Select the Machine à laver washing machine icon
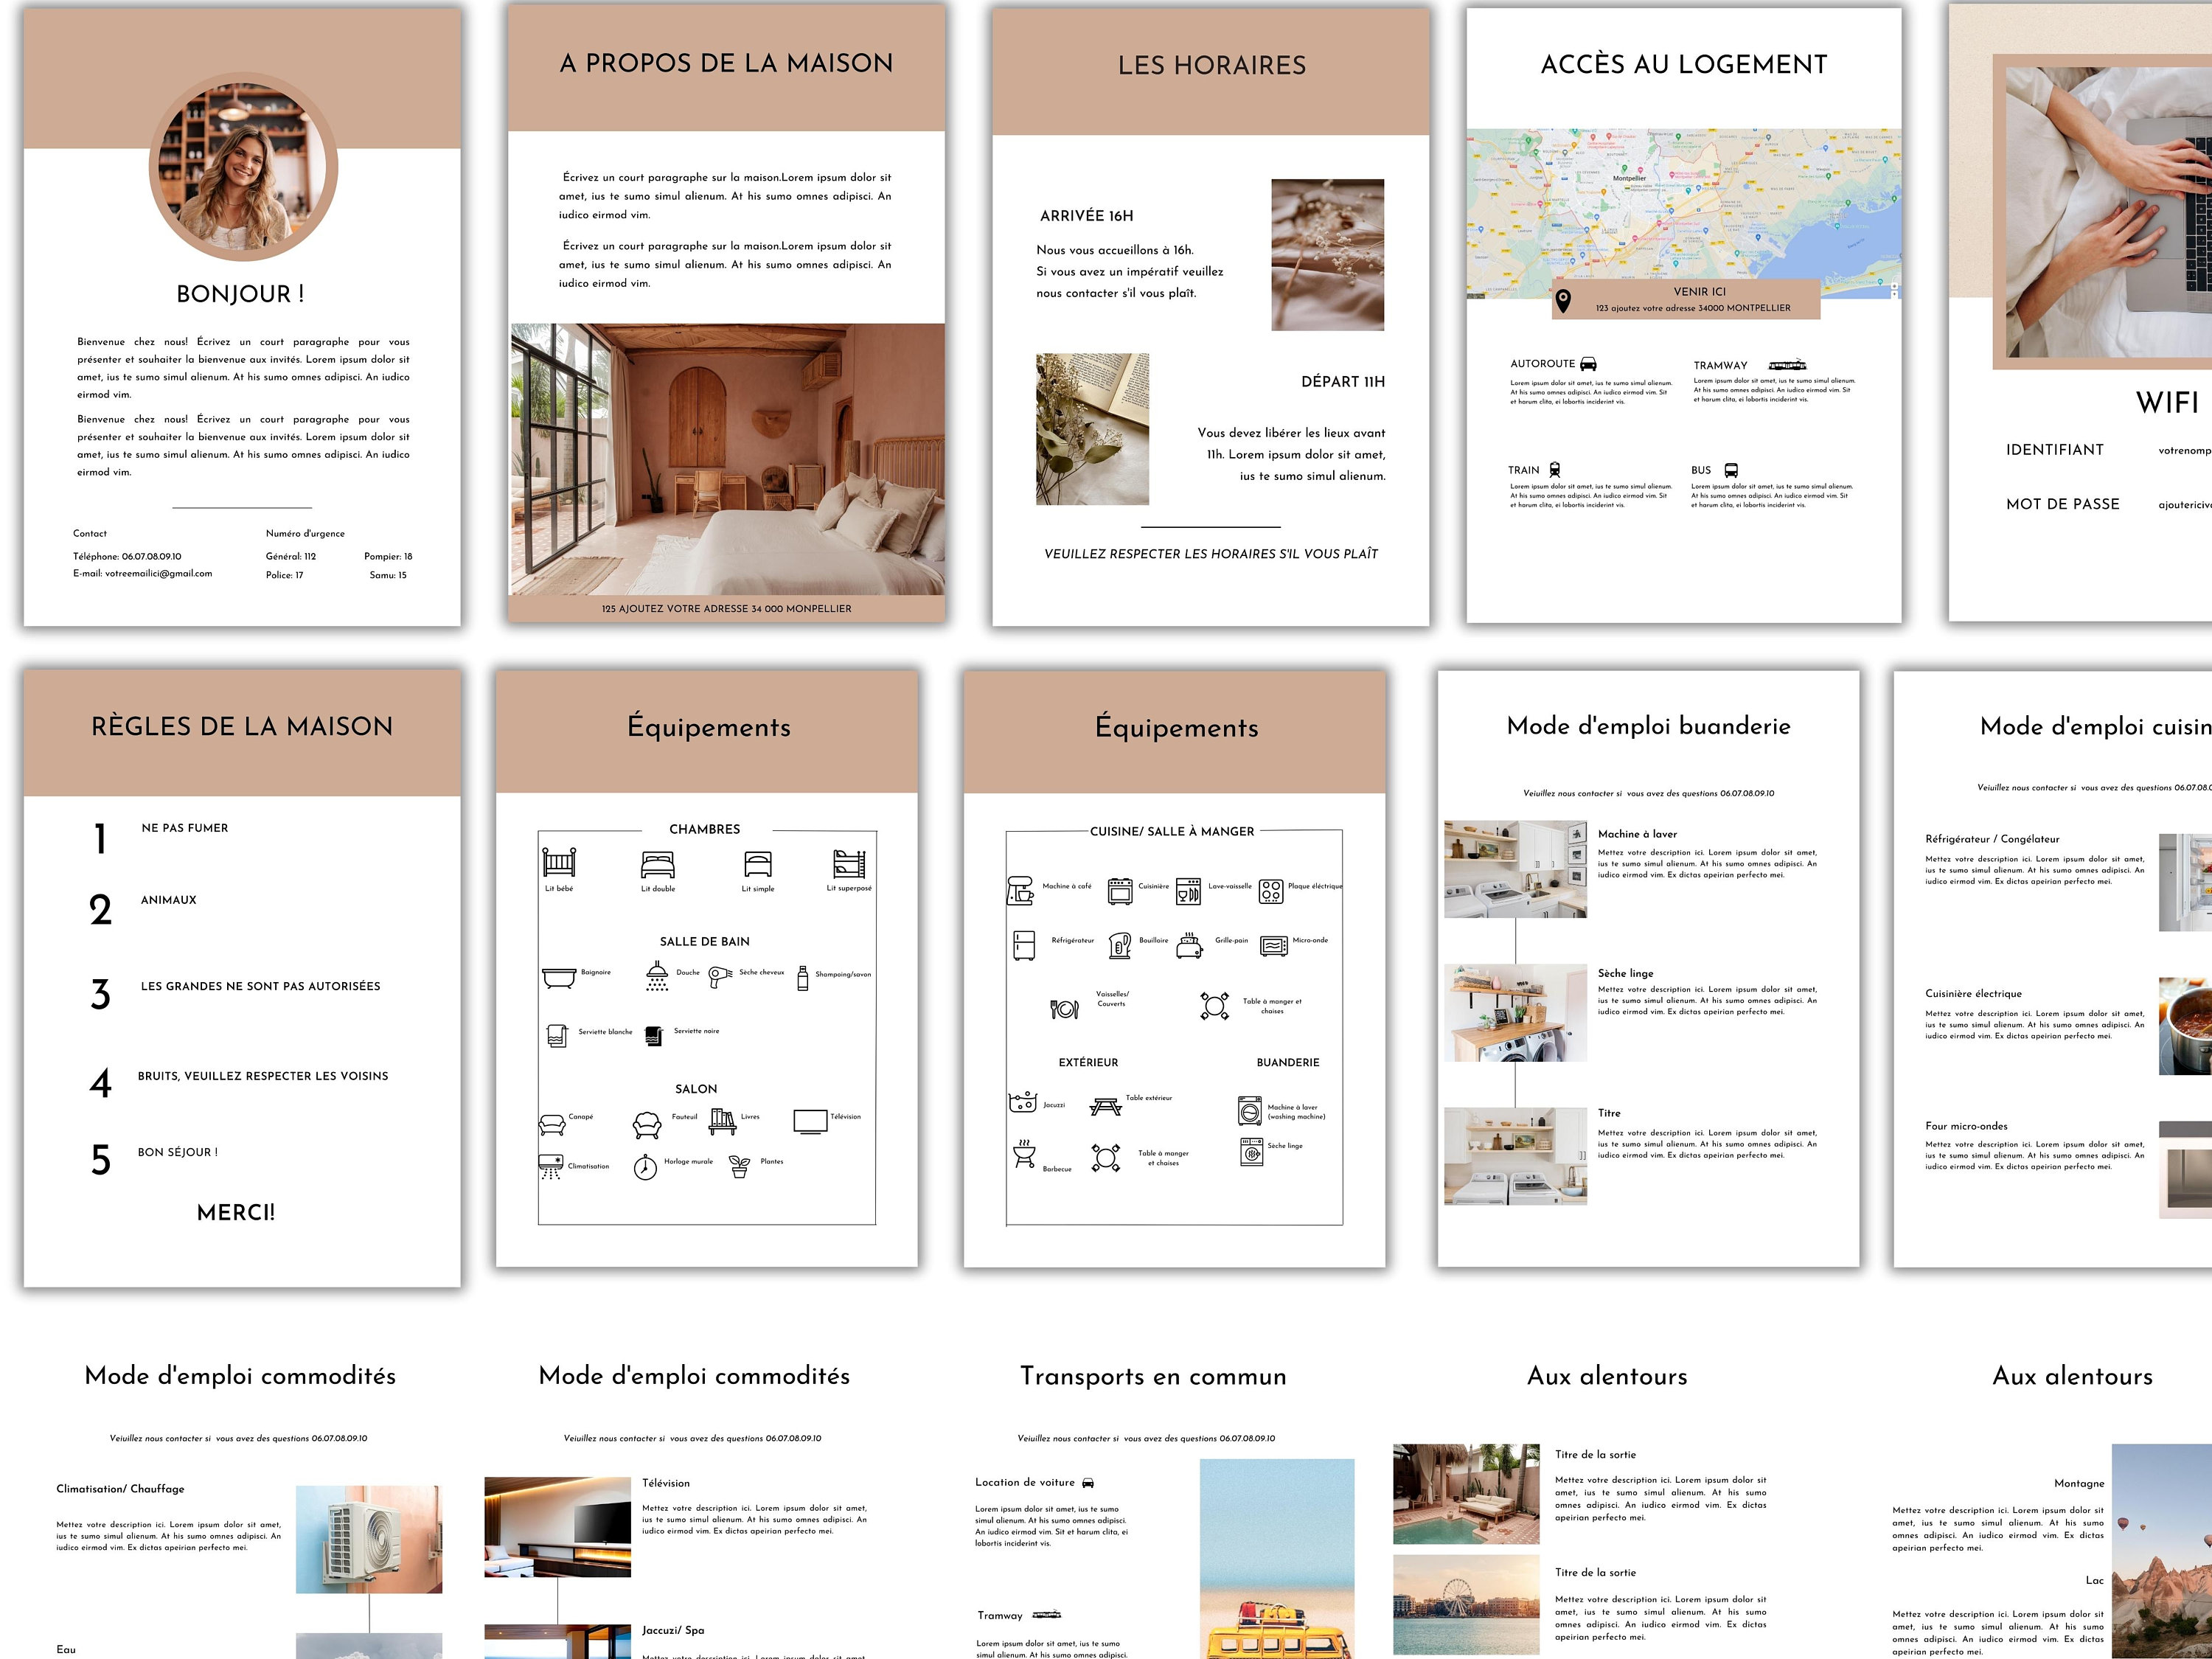This screenshot has height=1659, width=2212. click(1250, 1111)
